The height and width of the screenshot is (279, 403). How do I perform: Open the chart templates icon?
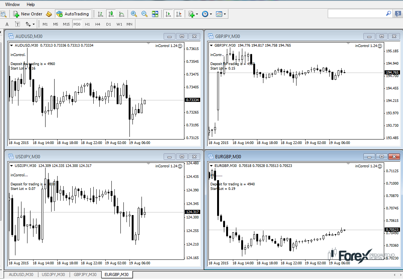[219, 14]
